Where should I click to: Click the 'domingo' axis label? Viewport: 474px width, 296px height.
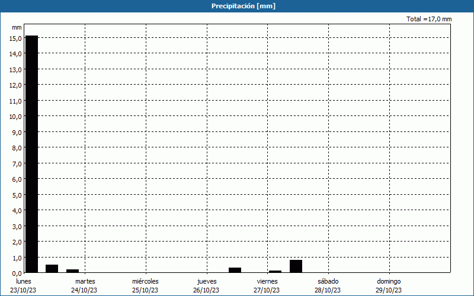(389, 281)
